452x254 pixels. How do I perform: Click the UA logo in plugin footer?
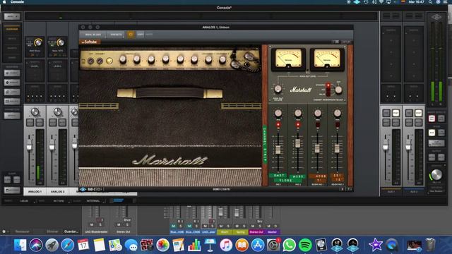(x=83, y=190)
